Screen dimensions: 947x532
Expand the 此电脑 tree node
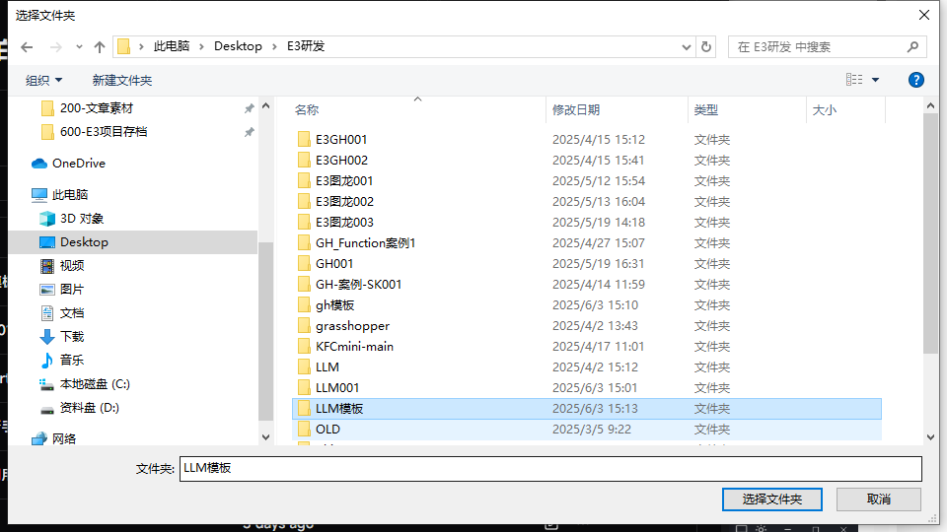[20, 195]
